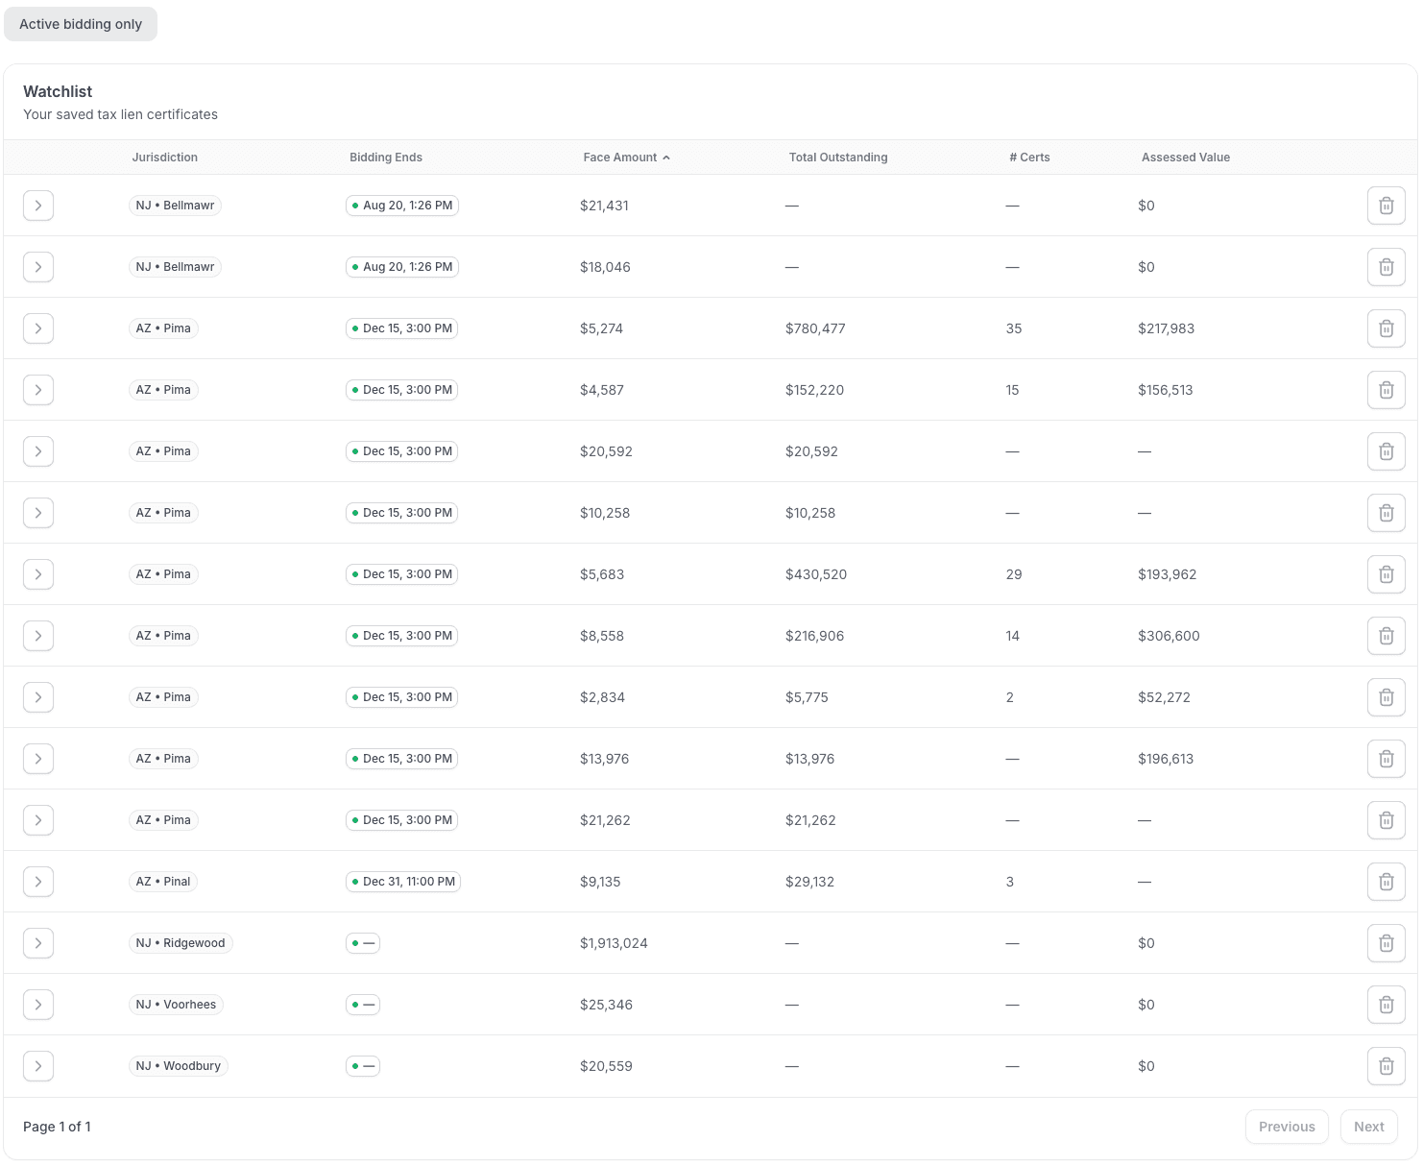The width and height of the screenshot is (1423, 1166).
Task: Click trash icon for the Pinal $9,135 row
Action: [1386, 882]
